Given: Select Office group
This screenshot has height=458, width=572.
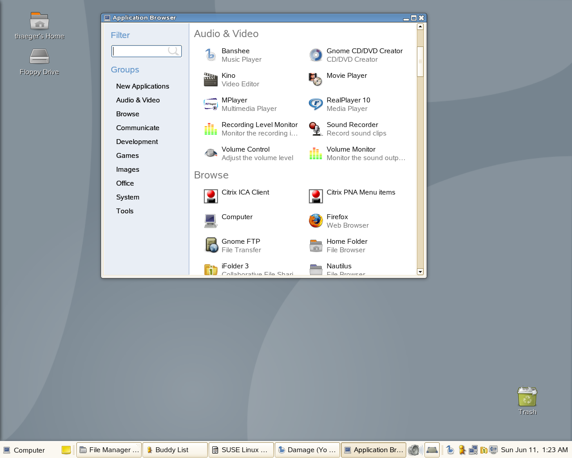Looking at the screenshot, I should pos(125,183).
